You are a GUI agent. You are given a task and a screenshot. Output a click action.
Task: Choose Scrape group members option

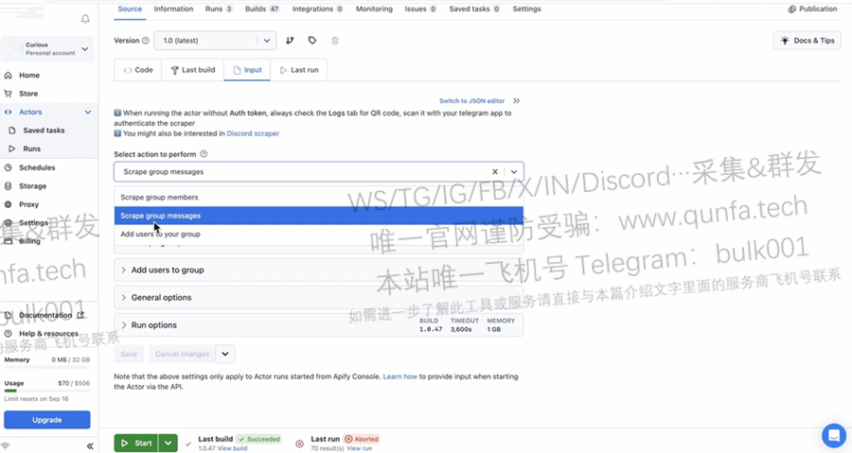pyautogui.click(x=318, y=198)
